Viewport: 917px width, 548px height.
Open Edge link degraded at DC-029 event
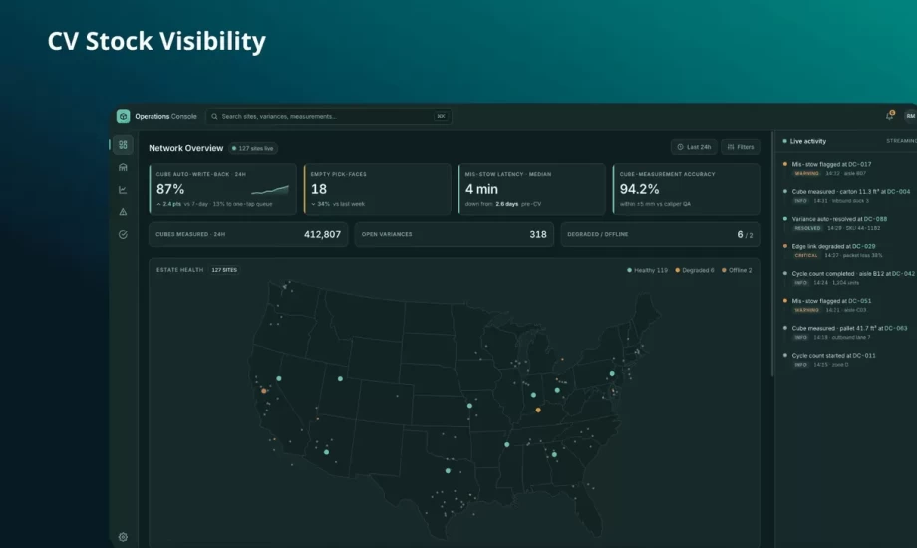(847, 250)
